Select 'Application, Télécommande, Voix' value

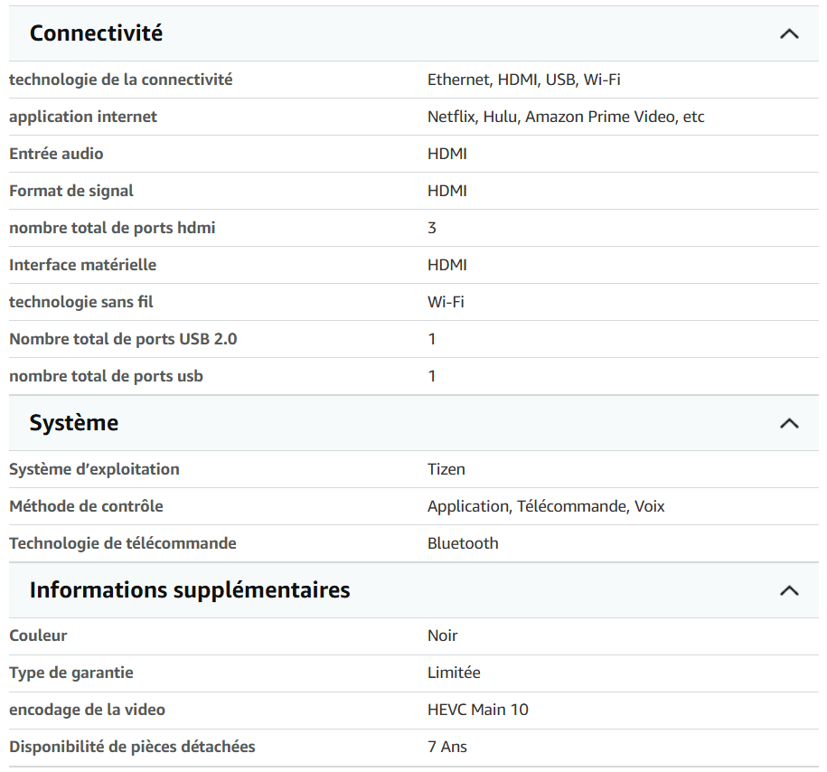click(546, 506)
